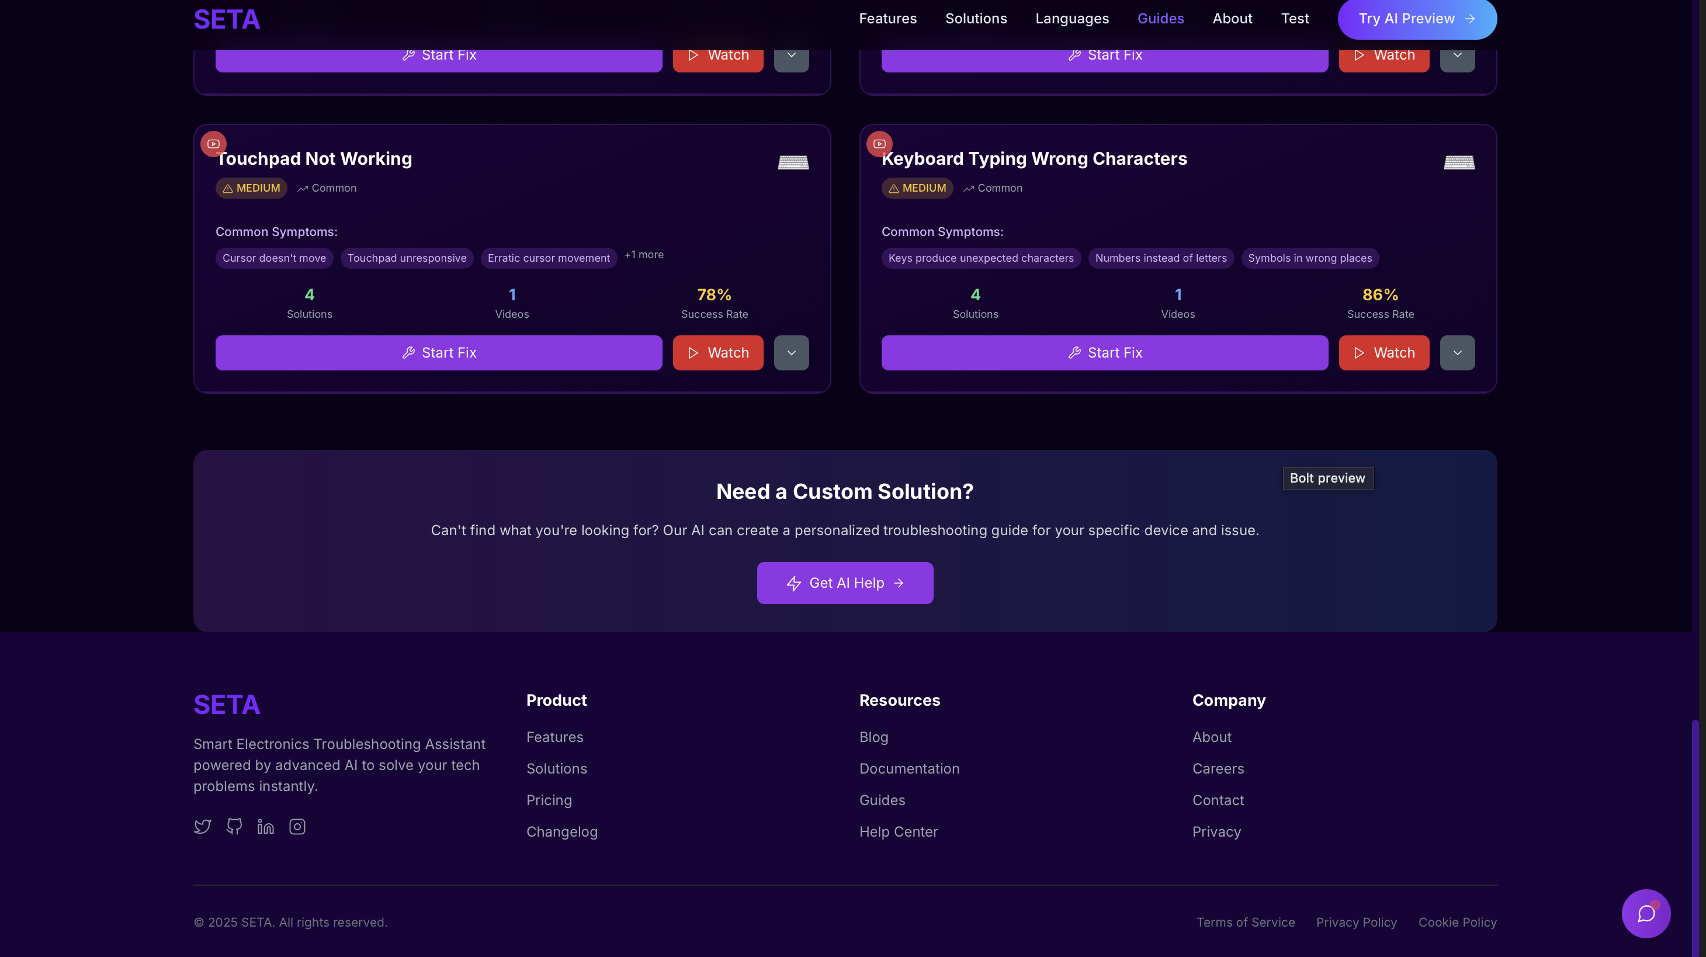Open the Guides navigation item

pyautogui.click(x=1160, y=19)
